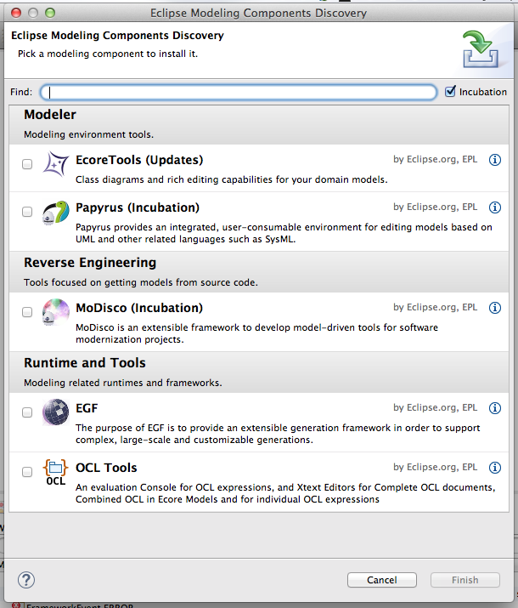Click 'Modeling environment tools.' subtitle
This screenshot has height=608, width=518.
(88, 134)
